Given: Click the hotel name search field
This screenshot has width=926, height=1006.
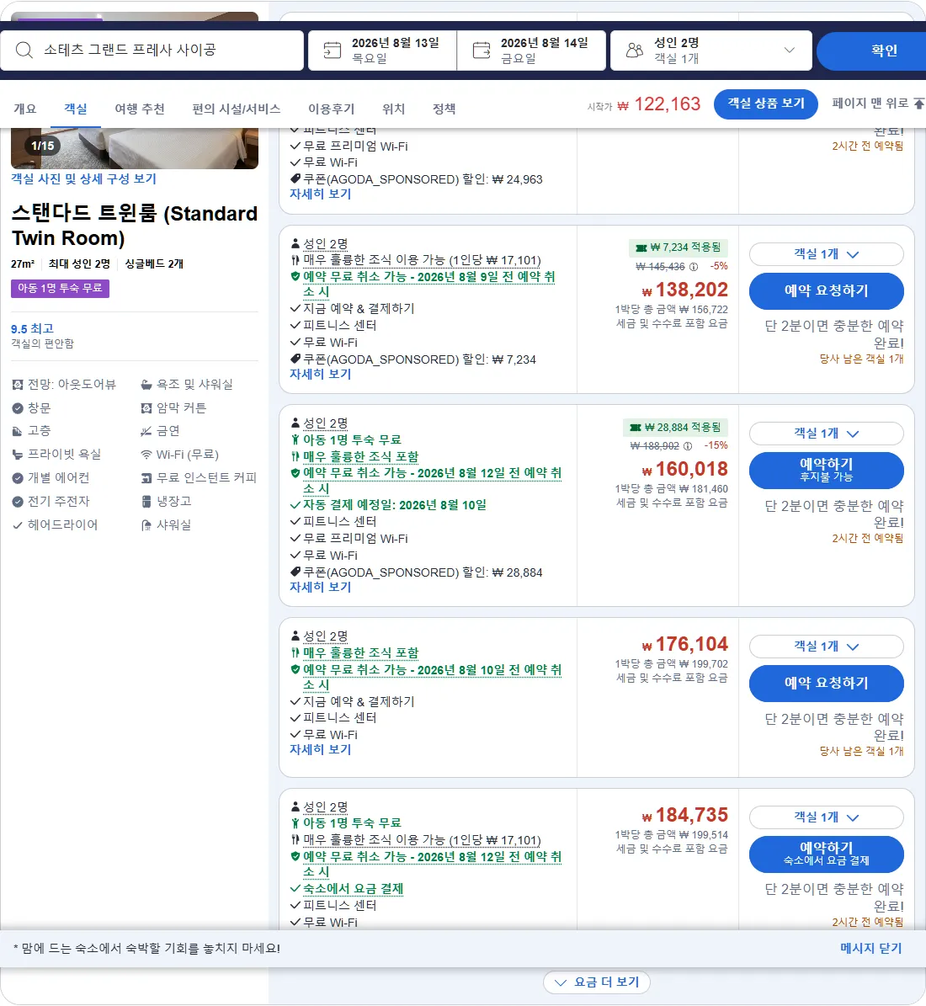Looking at the screenshot, I should [x=152, y=50].
